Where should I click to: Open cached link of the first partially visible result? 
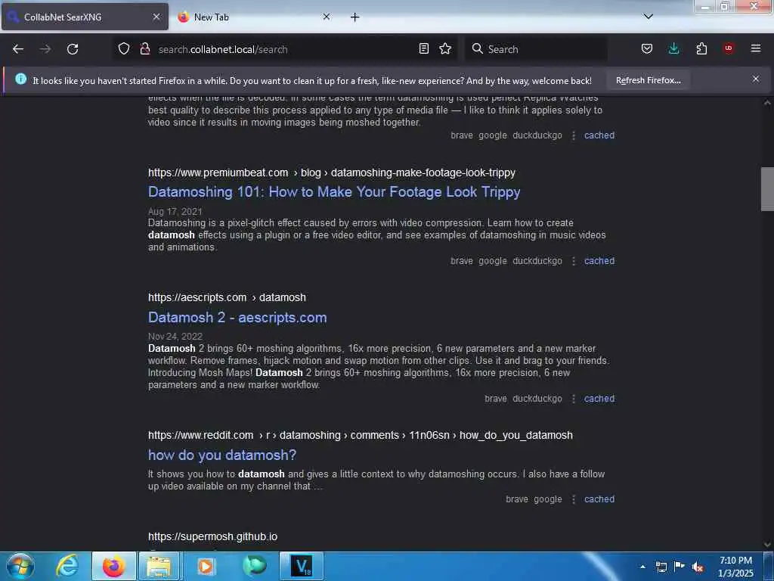click(x=599, y=135)
